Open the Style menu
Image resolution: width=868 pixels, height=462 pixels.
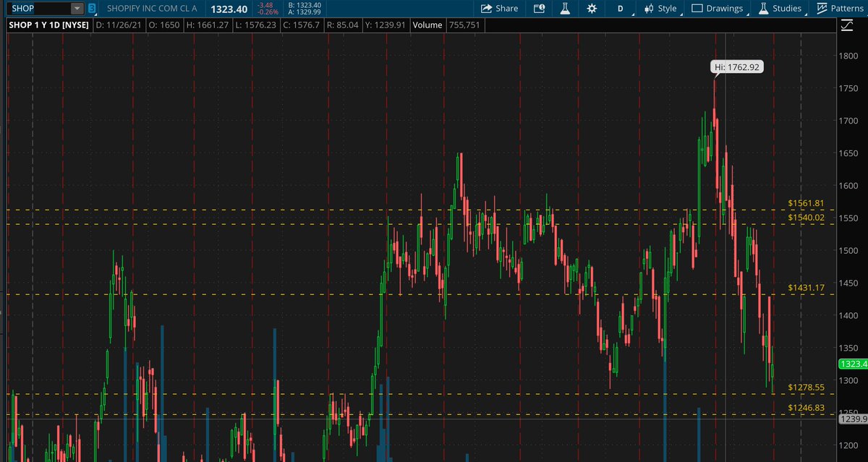660,9
